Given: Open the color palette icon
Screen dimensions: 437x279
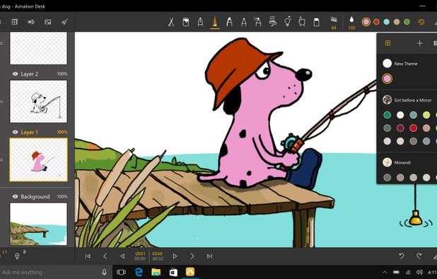Looking at the screenshot, I should [x=421, y=22].
